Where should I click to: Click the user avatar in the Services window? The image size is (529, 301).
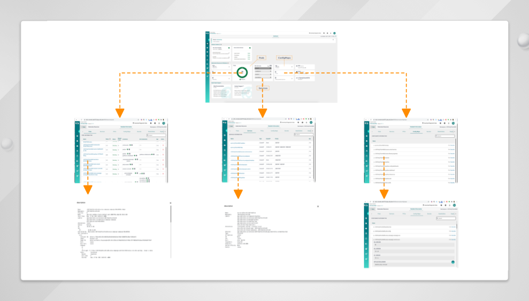(x=311, y=122)
